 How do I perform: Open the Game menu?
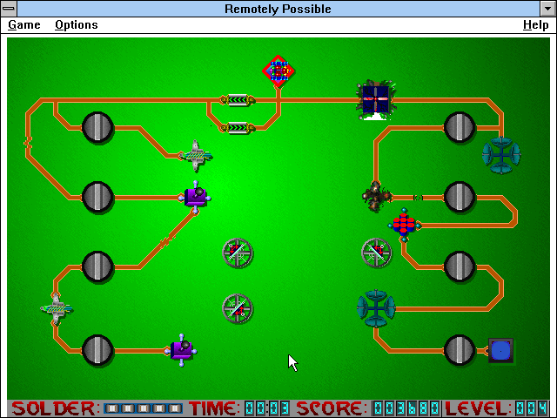pyautogui.click(x=24, y=25)
